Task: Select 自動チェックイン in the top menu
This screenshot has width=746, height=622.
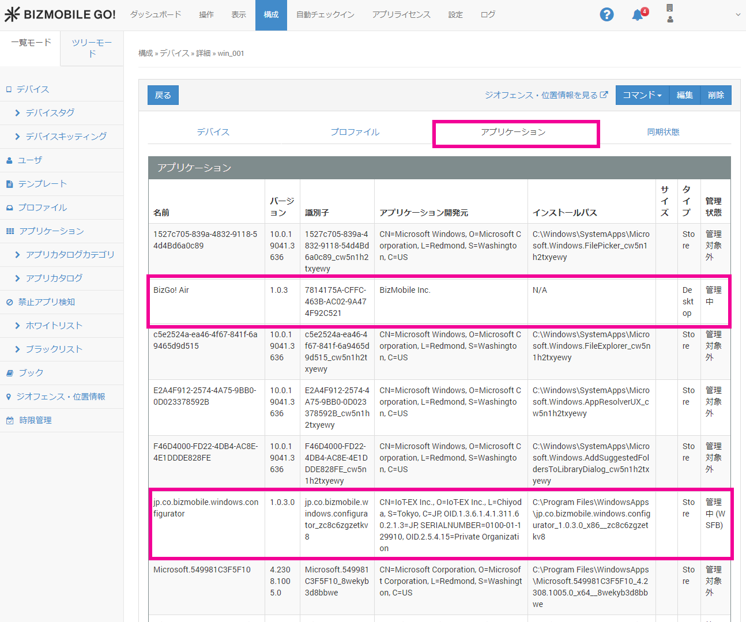Action: [325, 15]
